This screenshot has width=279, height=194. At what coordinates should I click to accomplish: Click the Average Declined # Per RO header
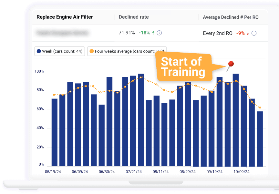pos(231,17)
